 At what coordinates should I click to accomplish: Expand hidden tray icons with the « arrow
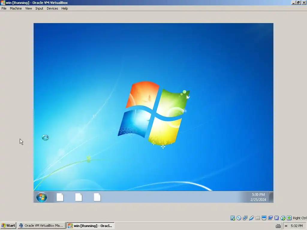click(x=286, y=226)
